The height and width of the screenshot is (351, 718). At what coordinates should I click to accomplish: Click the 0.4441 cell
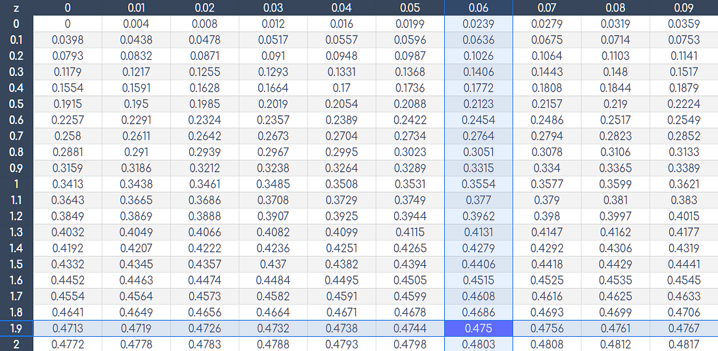pos(684,264)
